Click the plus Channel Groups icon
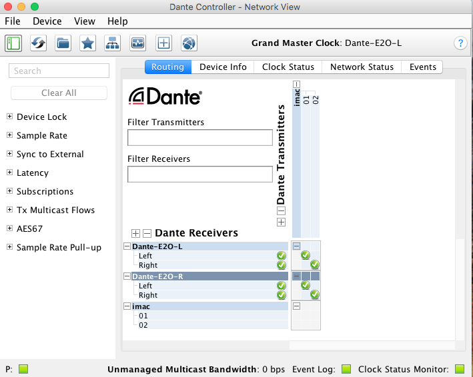 pos(163,43)
